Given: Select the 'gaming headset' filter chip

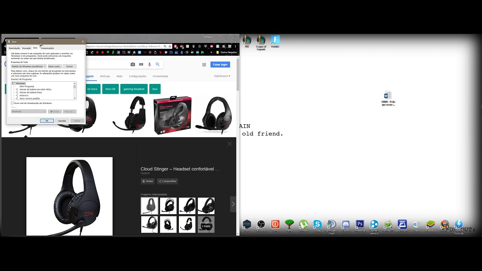Looking at the screenshot, I should pyautogui.click(x=134, y=89).
